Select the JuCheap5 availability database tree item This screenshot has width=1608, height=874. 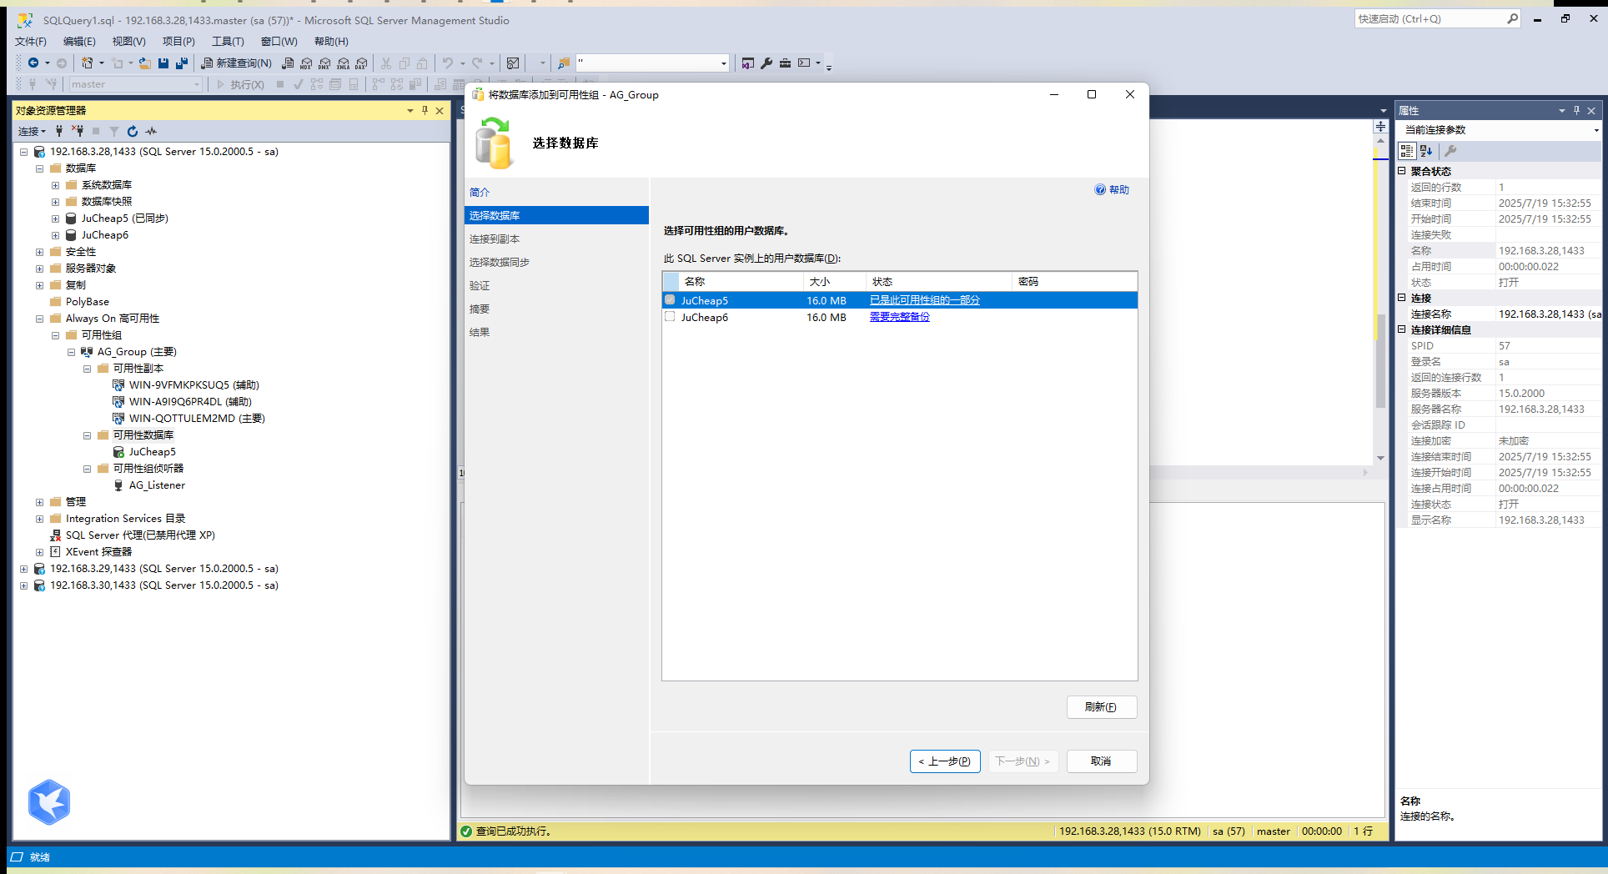click(x=152, y=452)
